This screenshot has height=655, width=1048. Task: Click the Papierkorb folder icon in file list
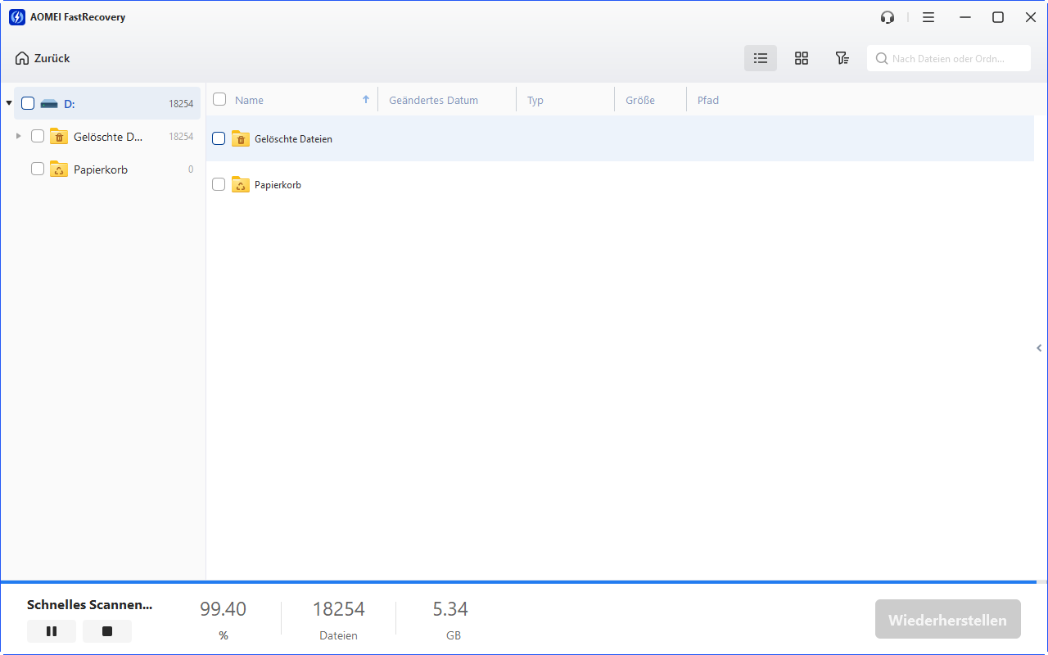[x=241, y=184]
